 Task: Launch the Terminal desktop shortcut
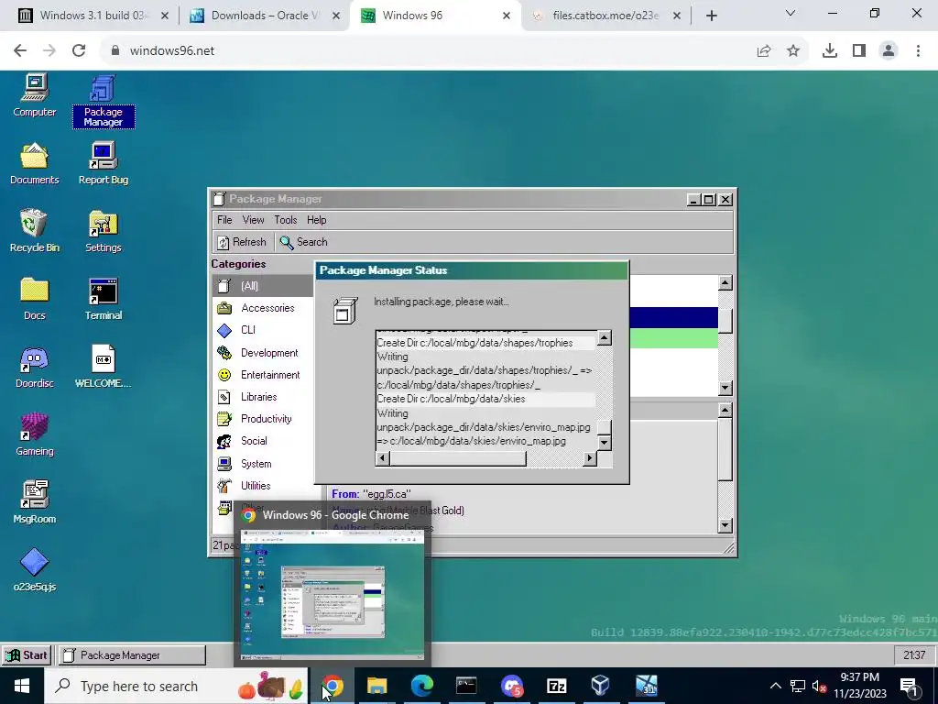103,300
